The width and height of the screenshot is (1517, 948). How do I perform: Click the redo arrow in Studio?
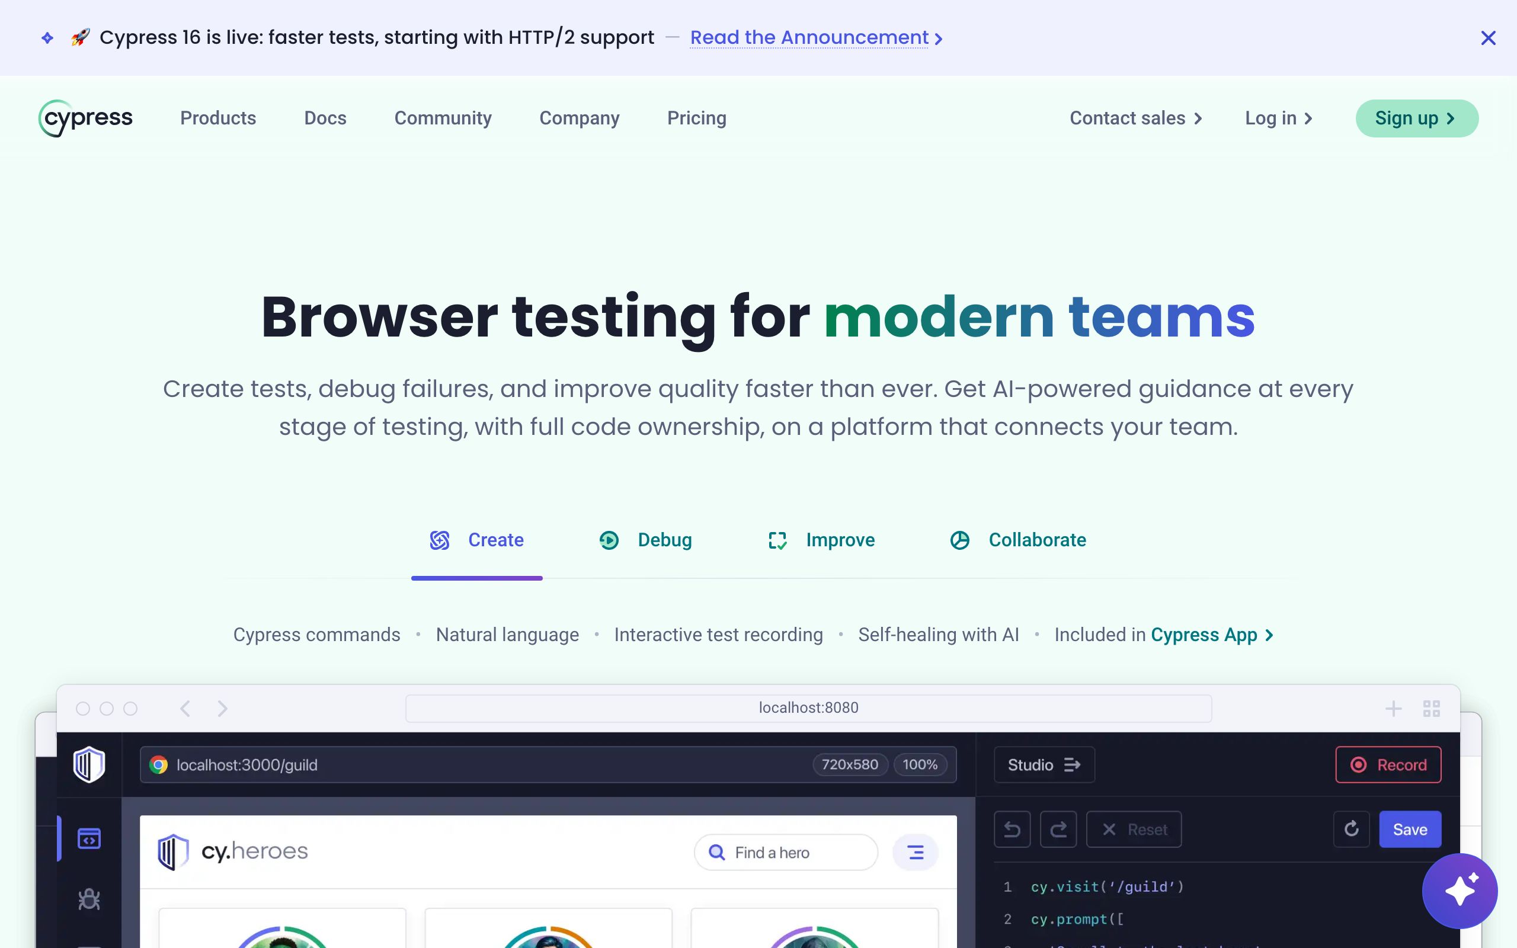pos(1058,829)
